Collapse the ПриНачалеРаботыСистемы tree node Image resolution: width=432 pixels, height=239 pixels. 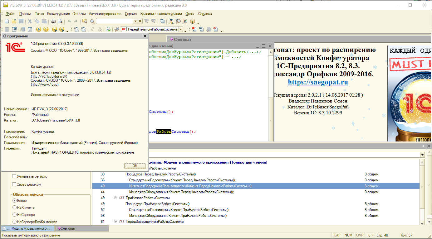click(115, 198)
